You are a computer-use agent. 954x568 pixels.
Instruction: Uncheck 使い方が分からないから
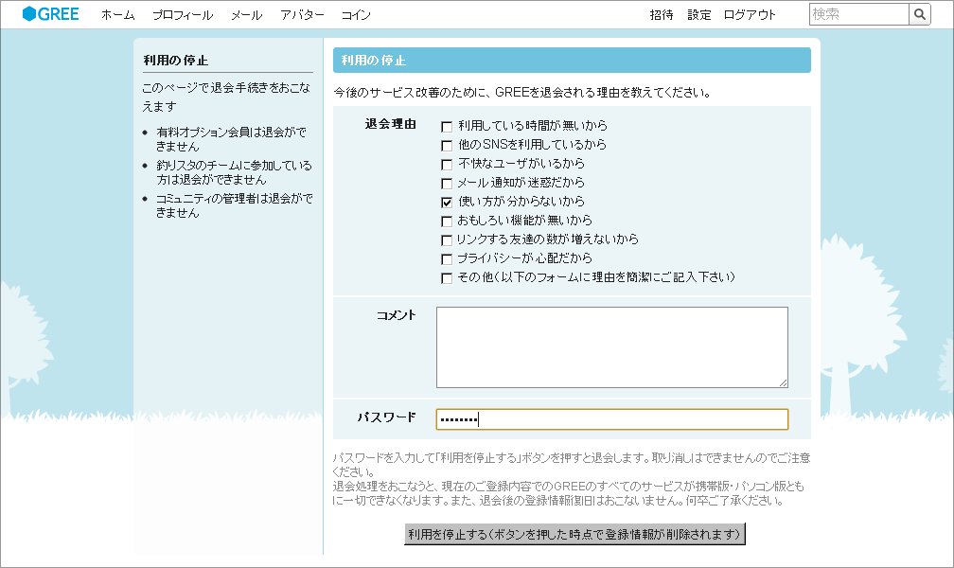pos(447,203)
